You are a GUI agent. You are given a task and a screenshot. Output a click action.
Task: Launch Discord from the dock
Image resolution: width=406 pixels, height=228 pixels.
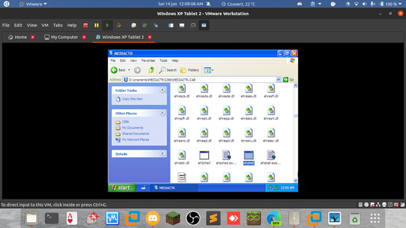click(153, 218)
